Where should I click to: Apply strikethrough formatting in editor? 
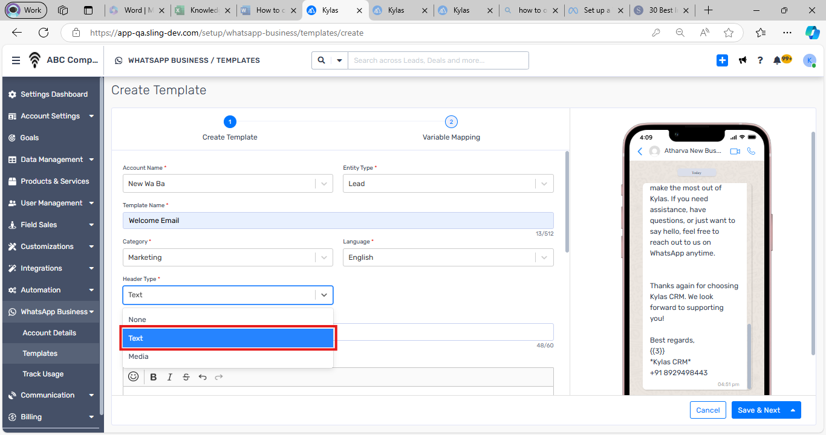pyautogui.click(x=186, y=377)
